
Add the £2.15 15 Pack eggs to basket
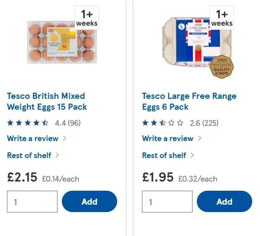(x=90, y=201)
